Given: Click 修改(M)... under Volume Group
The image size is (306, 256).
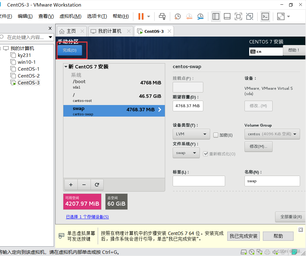Looking at the screenshot, I should tap(259, 146).
